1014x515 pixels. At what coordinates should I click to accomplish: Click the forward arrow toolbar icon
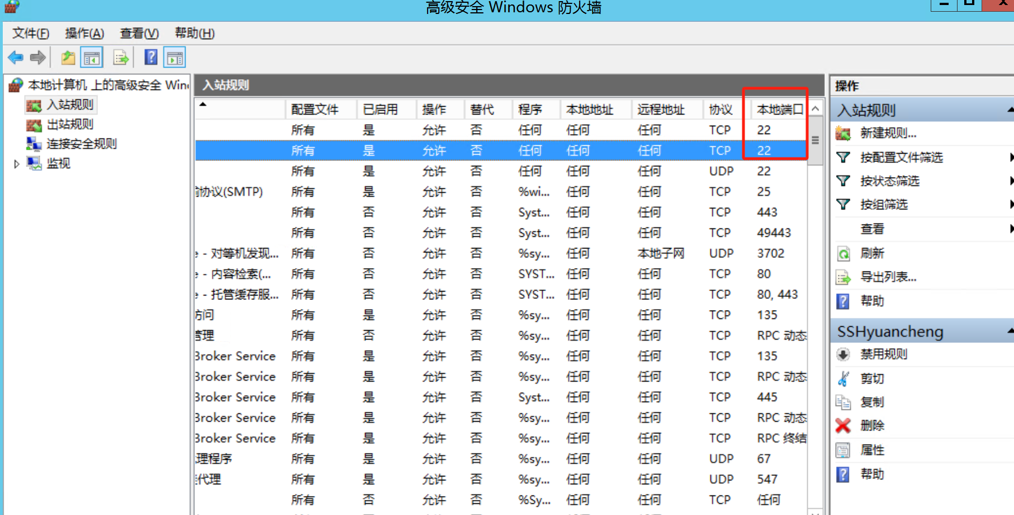click(x=38, y=58)
